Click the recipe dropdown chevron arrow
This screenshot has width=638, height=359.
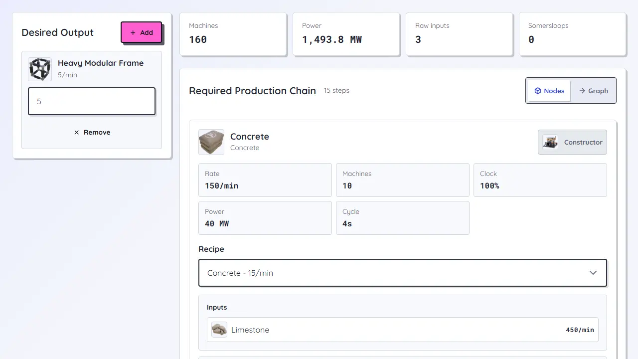coord(593,273)
